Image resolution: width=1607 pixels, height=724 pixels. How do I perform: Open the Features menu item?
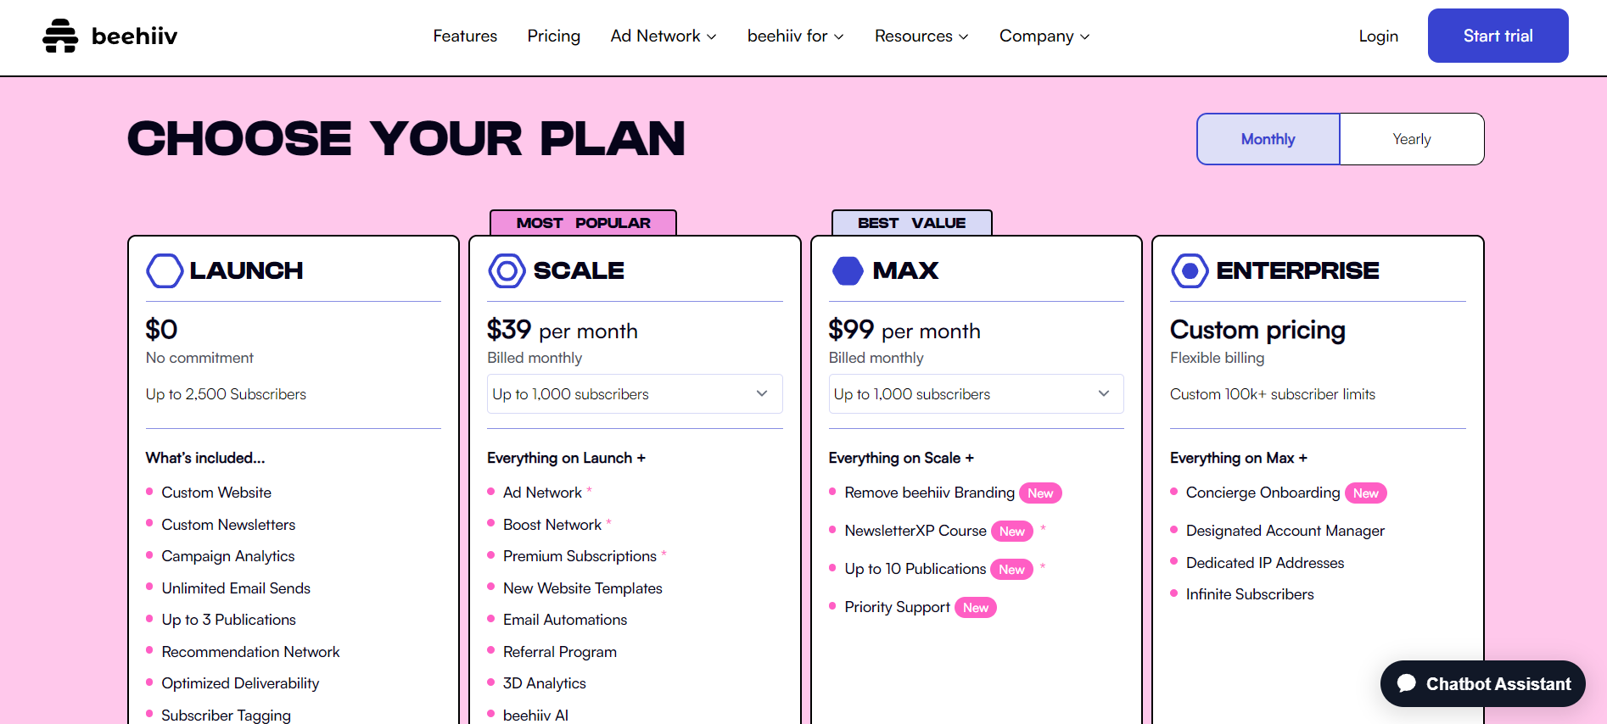click(x=465, y=36)
